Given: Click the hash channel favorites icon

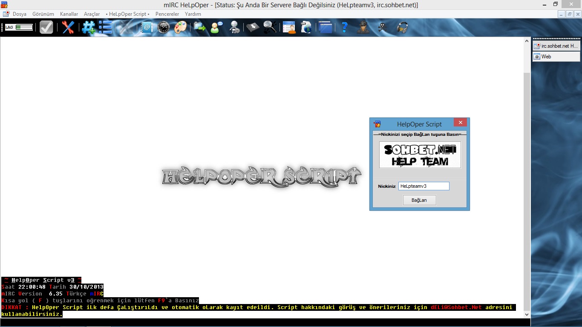Looking at the screenshot, I should point(89,27).
